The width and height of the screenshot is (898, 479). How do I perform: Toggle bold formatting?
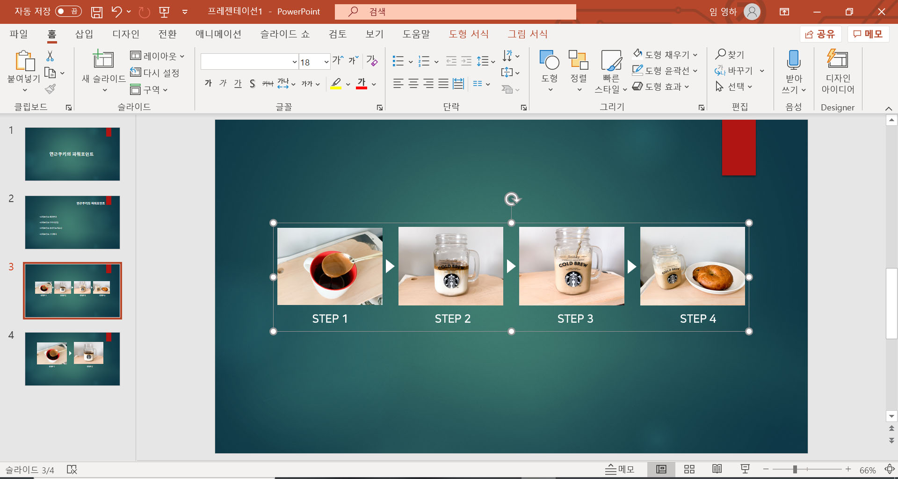[208, 83]
